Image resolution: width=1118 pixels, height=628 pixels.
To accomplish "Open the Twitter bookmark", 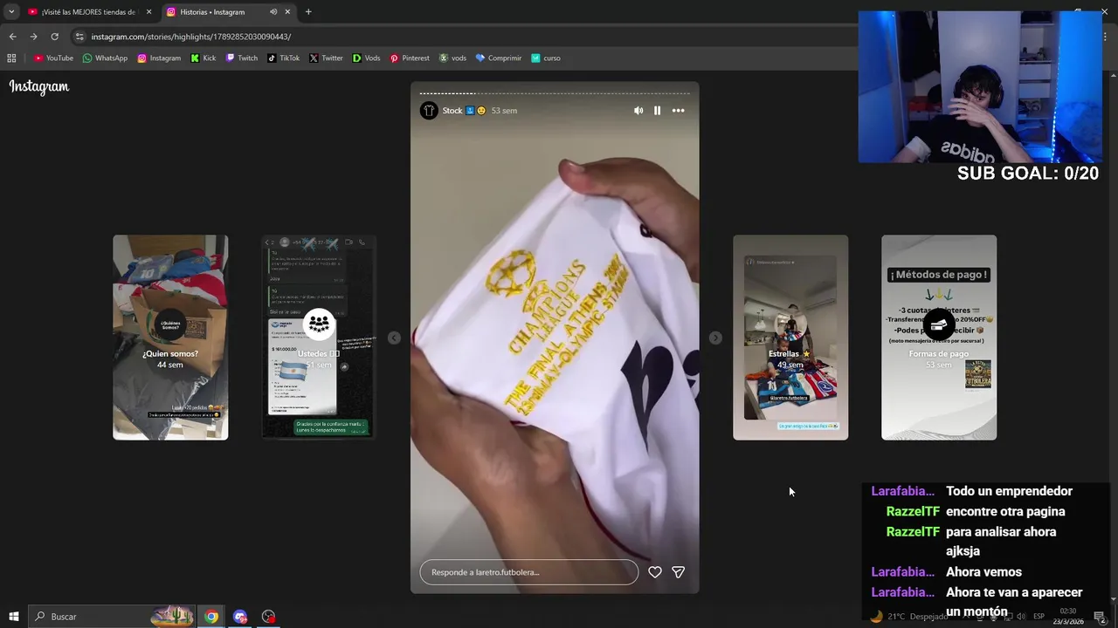I will [326, 58].
